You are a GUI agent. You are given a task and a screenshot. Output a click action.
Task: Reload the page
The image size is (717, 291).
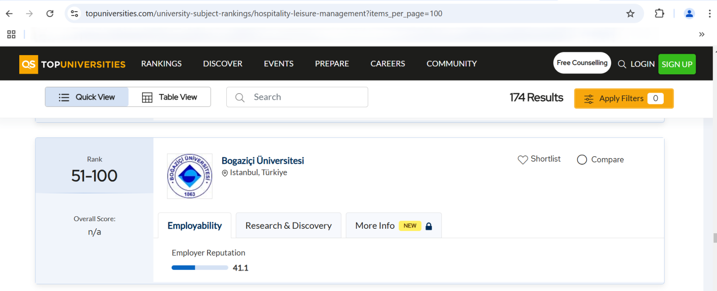tap(50, 13)
